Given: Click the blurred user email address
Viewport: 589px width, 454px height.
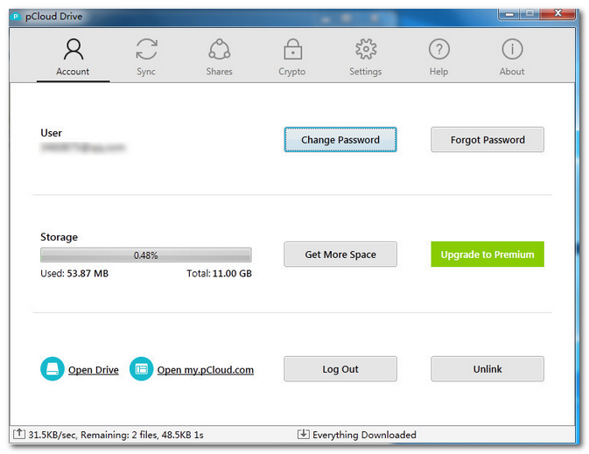Looking at the screenshot, I should click(x=82, y=148).
